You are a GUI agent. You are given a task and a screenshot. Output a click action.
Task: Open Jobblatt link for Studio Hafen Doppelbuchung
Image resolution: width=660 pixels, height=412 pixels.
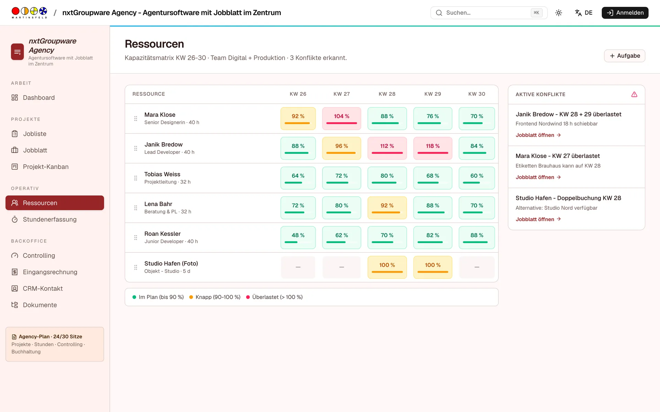click(x=538, y=219)
